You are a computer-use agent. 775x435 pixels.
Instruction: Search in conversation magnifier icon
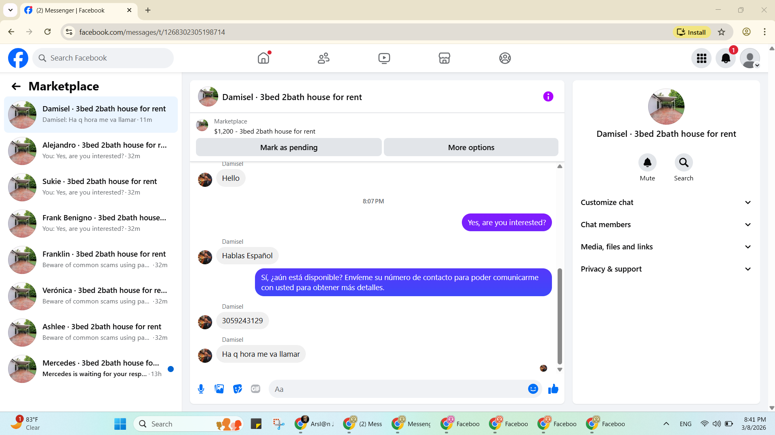[x=684, y=163]
